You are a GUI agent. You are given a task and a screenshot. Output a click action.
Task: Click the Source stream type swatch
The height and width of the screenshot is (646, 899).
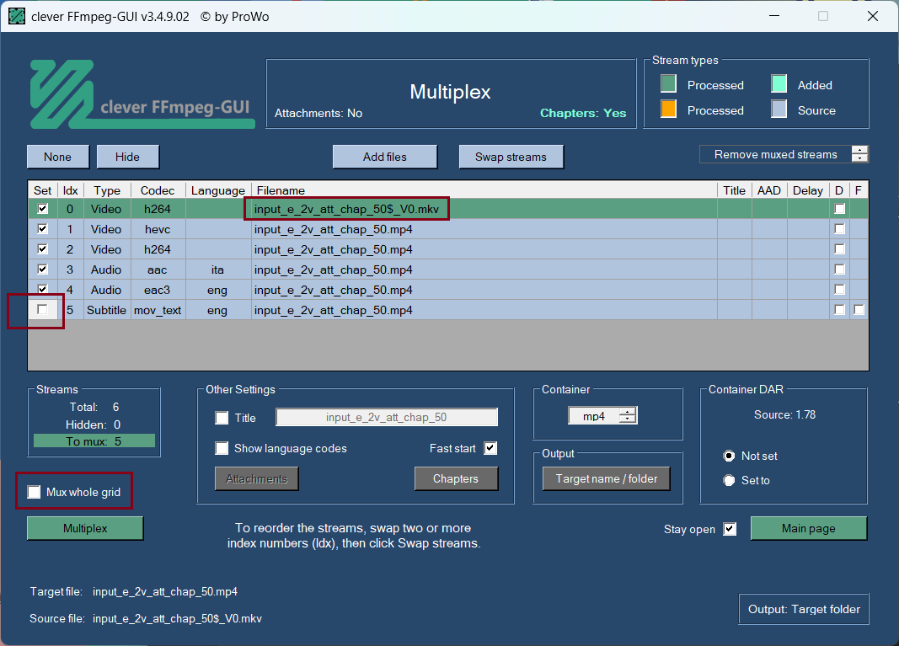click(779, 109)
